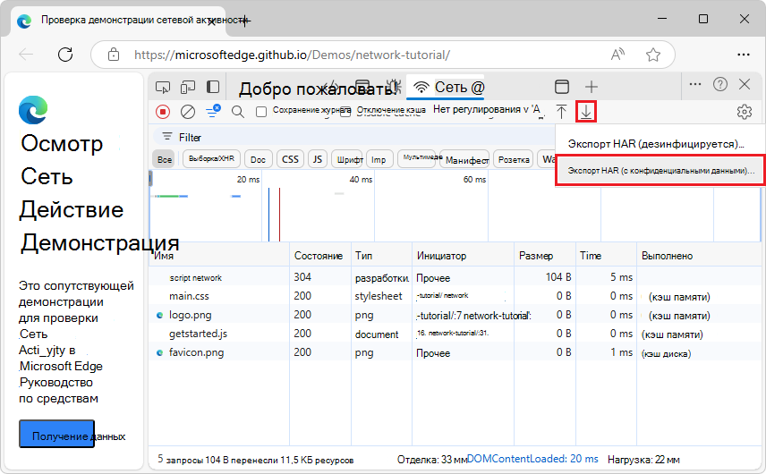Activate the Inspect element tool
Screen dimensions: 766x474
[163, 88]
